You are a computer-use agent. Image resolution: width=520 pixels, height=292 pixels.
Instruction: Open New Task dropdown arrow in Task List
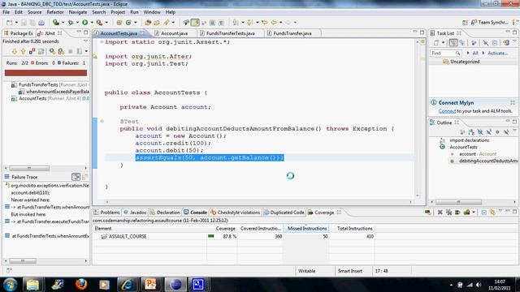click(443, 43)
